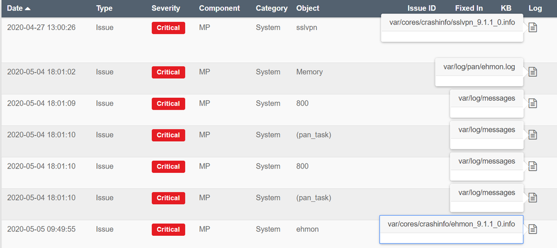The height and width of the screenshot is (248, 557).
Task: Click the Object column header
Action: click(308, 8)
